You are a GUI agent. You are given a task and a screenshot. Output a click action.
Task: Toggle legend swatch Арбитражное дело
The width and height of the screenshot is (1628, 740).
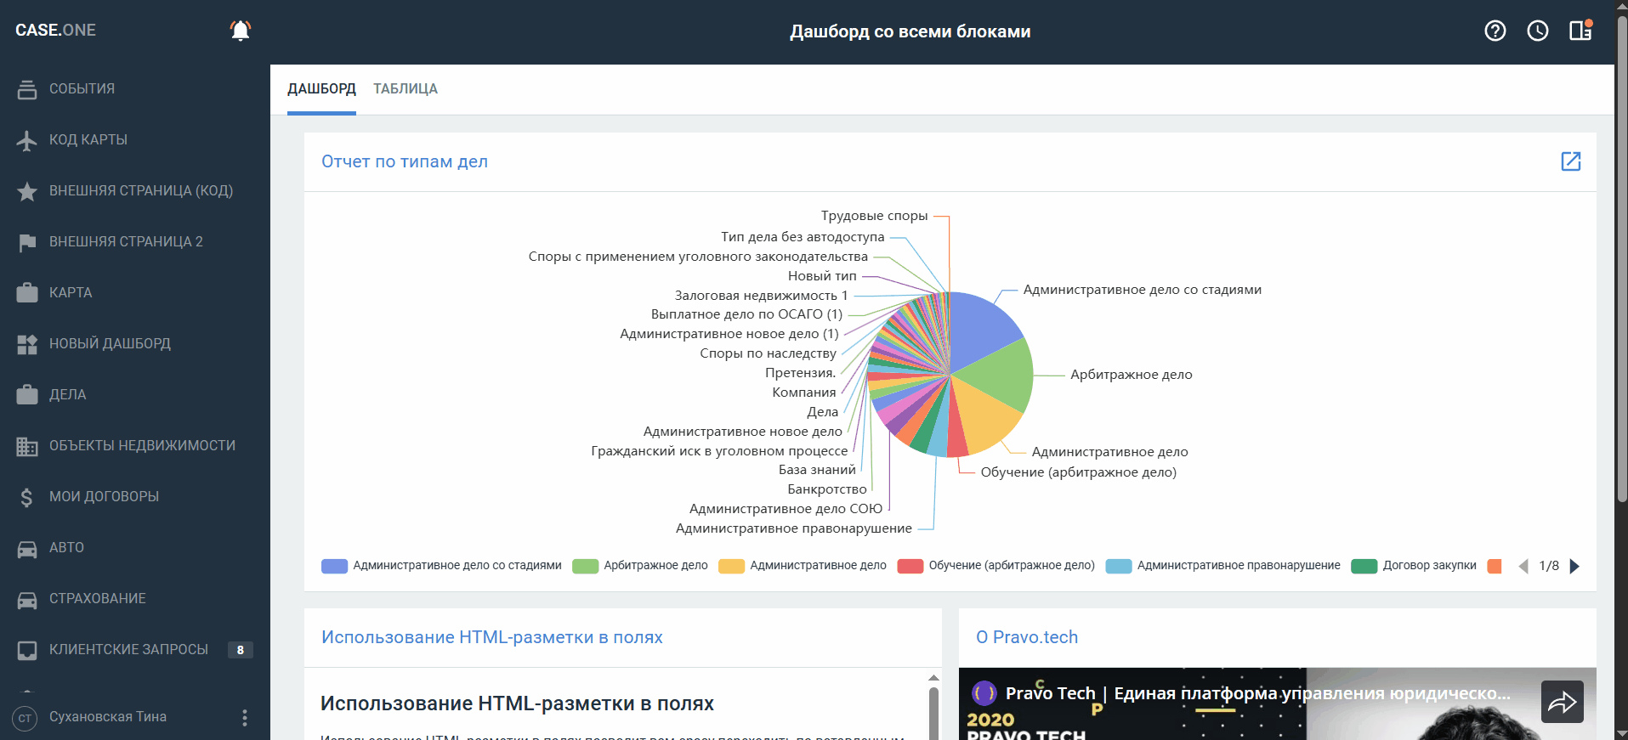[x=585, y=566]
